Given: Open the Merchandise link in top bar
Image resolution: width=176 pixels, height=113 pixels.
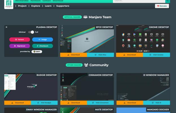Looking at the screenshot, I should point(22,1).
